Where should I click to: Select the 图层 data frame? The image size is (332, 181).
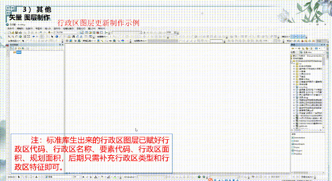[x=19, y=52]
